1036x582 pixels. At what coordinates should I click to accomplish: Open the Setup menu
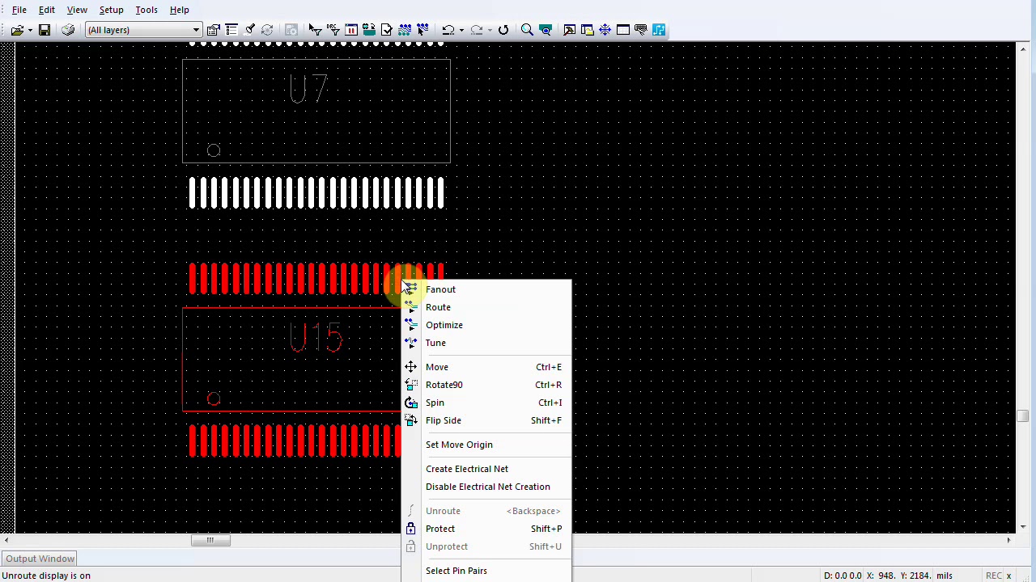click(x=112, y=10)
